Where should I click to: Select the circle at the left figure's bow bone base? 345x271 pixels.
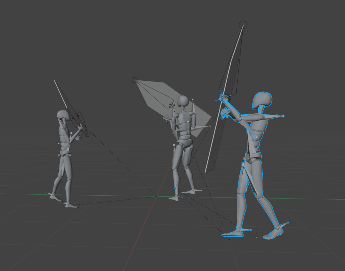point(87,133)
